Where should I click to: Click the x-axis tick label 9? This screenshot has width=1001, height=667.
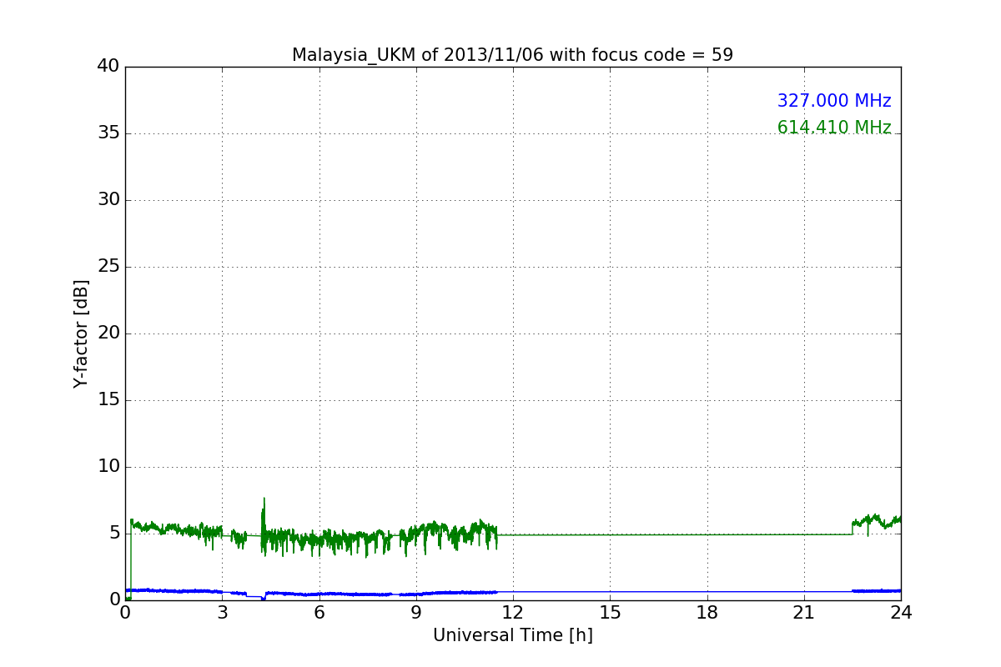click(416, 613)
